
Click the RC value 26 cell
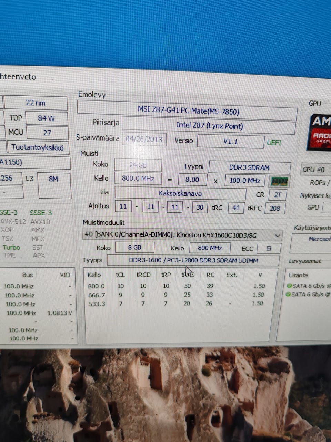(209, 304)
